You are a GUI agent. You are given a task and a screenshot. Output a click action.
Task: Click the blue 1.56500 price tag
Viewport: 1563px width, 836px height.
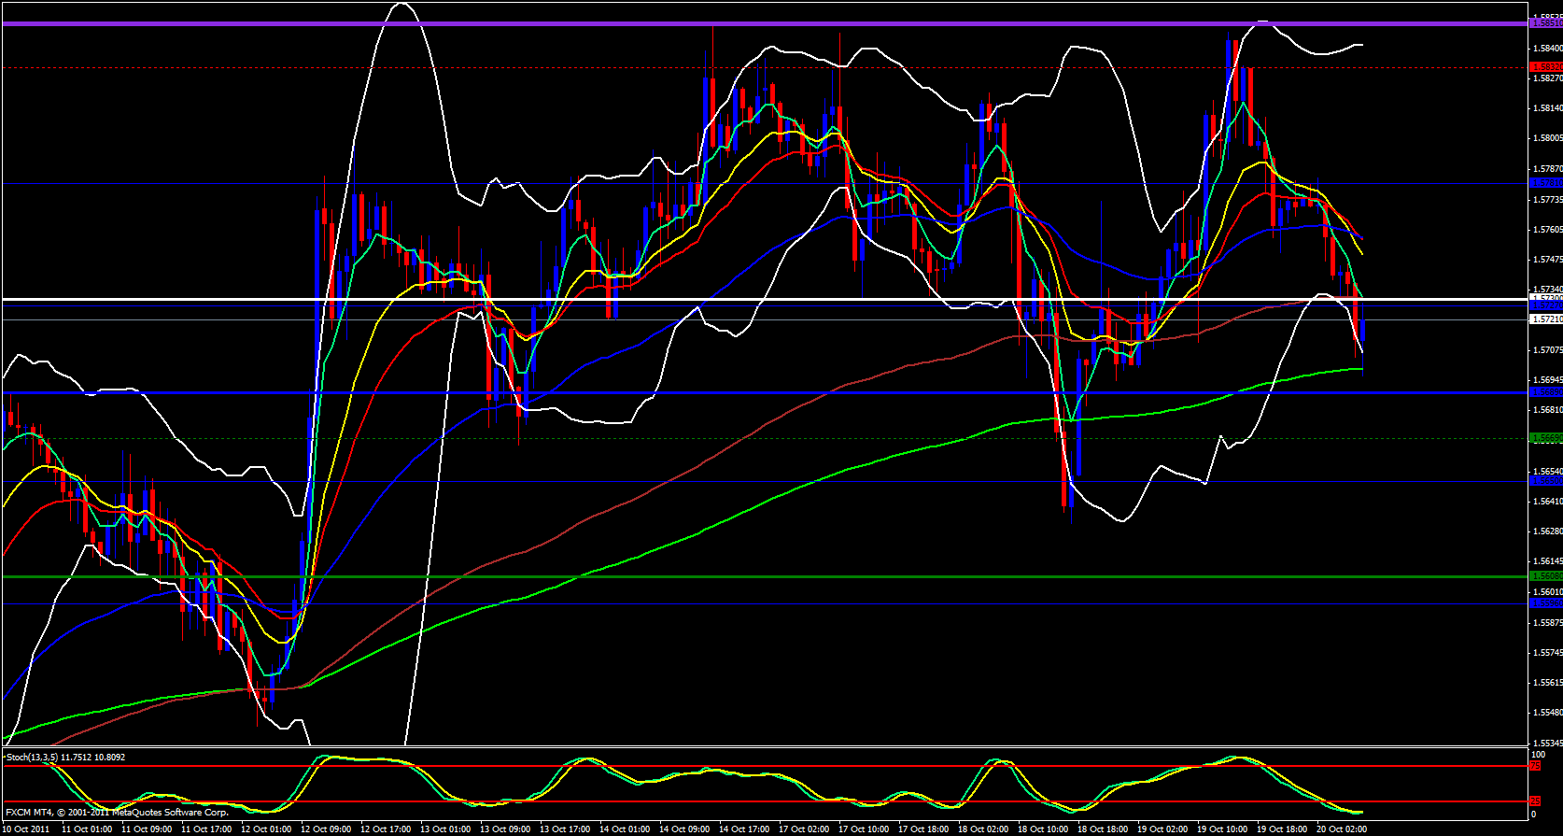tap(1546, 481)
